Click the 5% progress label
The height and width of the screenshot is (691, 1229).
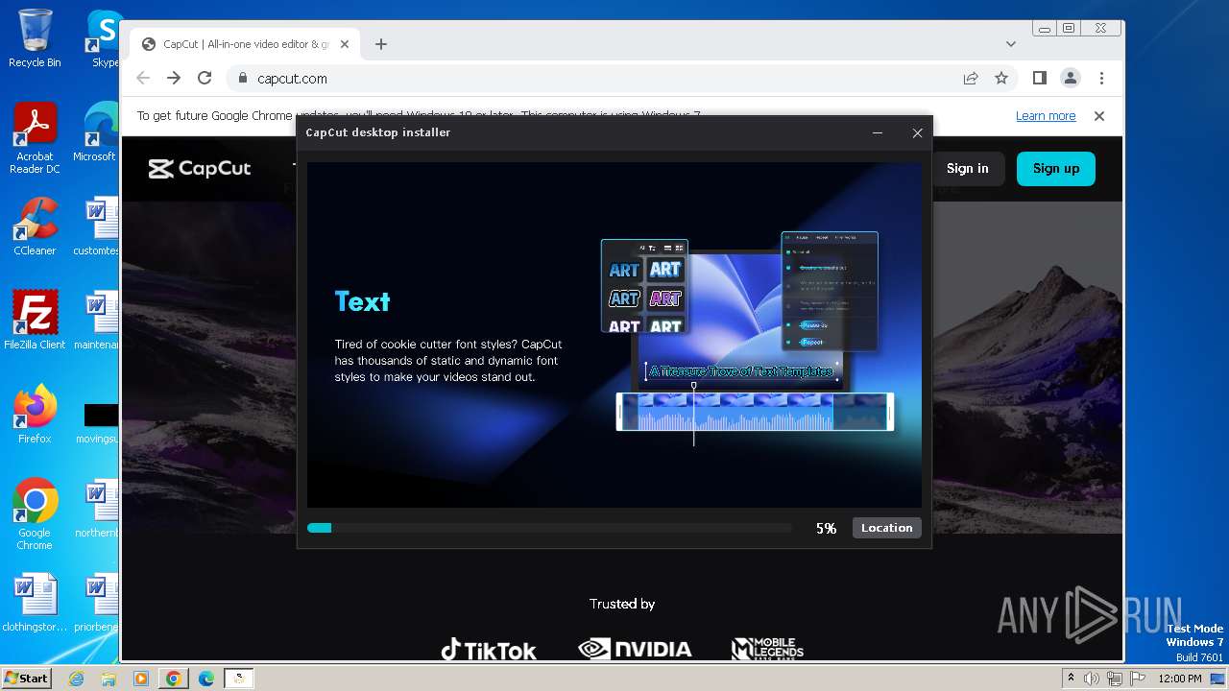coord(826,528)
